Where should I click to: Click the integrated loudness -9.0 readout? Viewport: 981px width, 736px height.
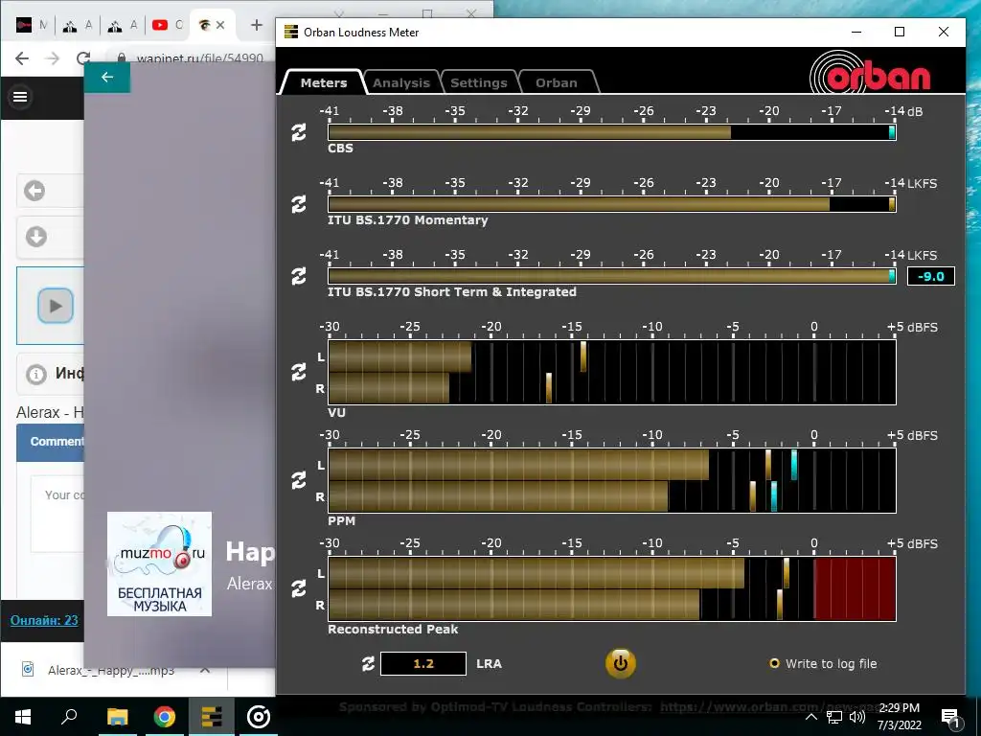click(931, 276)
